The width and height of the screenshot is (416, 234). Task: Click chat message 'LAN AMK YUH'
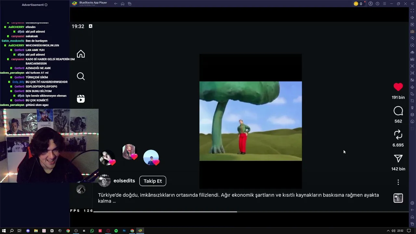point(35,50)
